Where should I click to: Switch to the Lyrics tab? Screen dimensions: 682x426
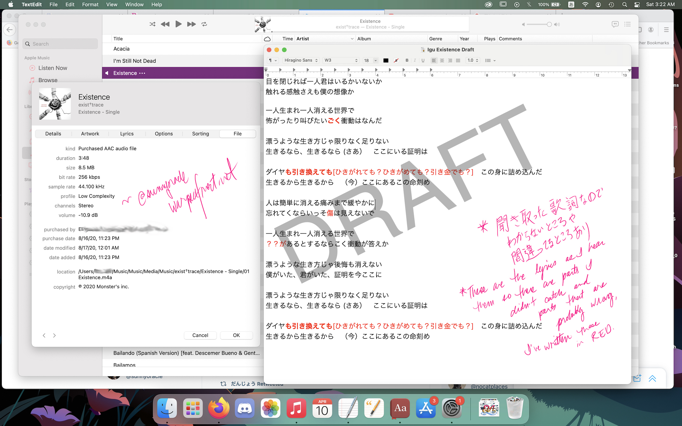click(127, 134)
